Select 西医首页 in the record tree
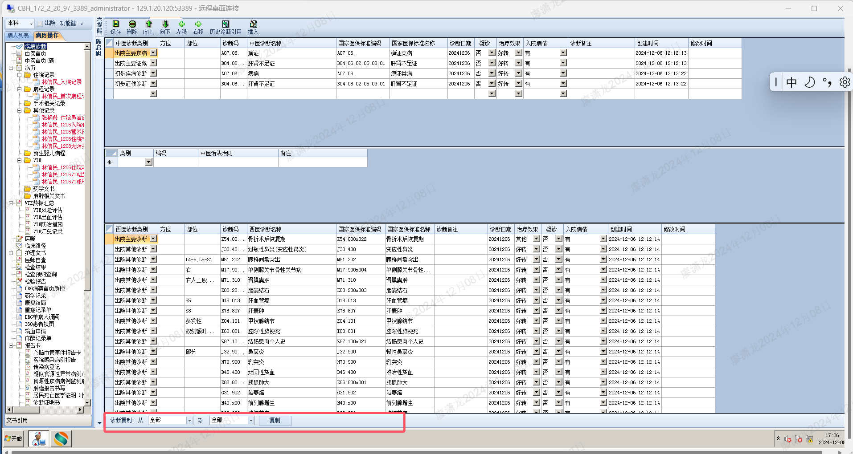 coord(35,53)
